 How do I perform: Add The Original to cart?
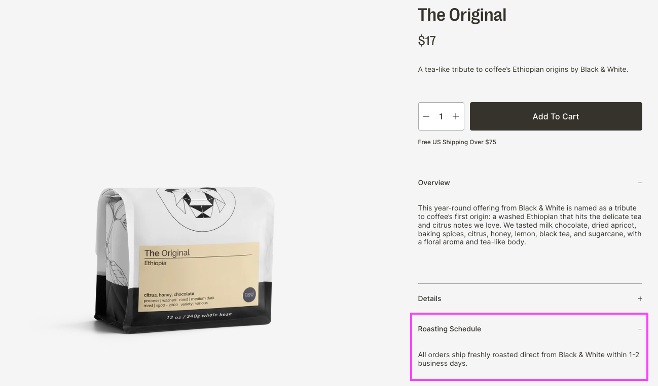556,116
